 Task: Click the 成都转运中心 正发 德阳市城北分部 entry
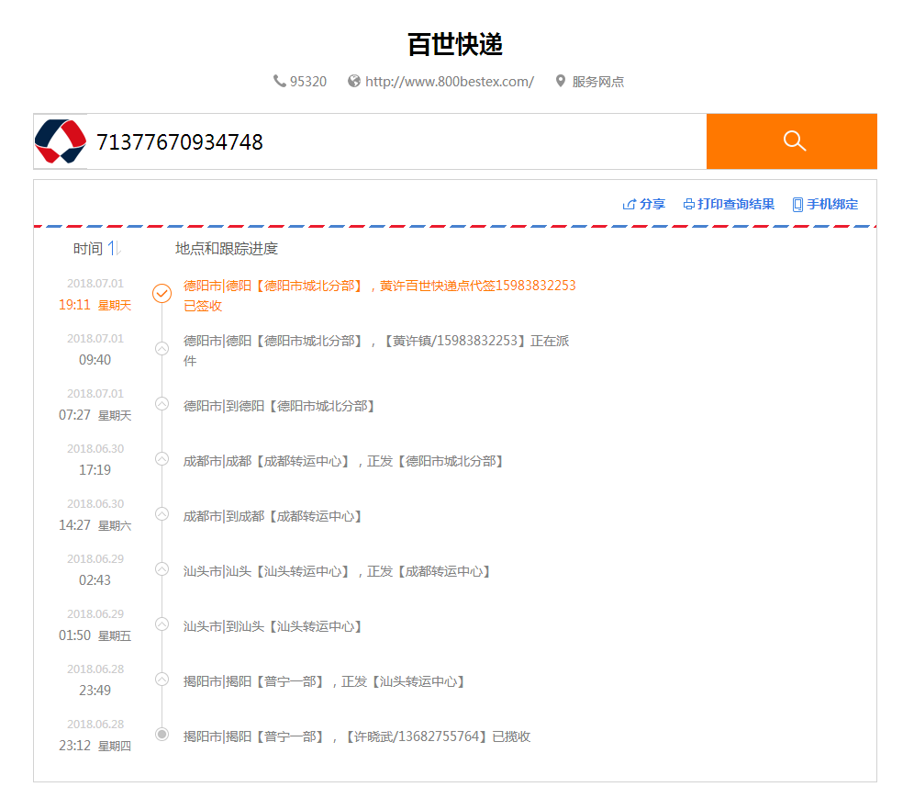[x=343, y=461]
